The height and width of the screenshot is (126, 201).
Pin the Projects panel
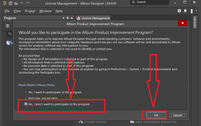pos(68,18)
